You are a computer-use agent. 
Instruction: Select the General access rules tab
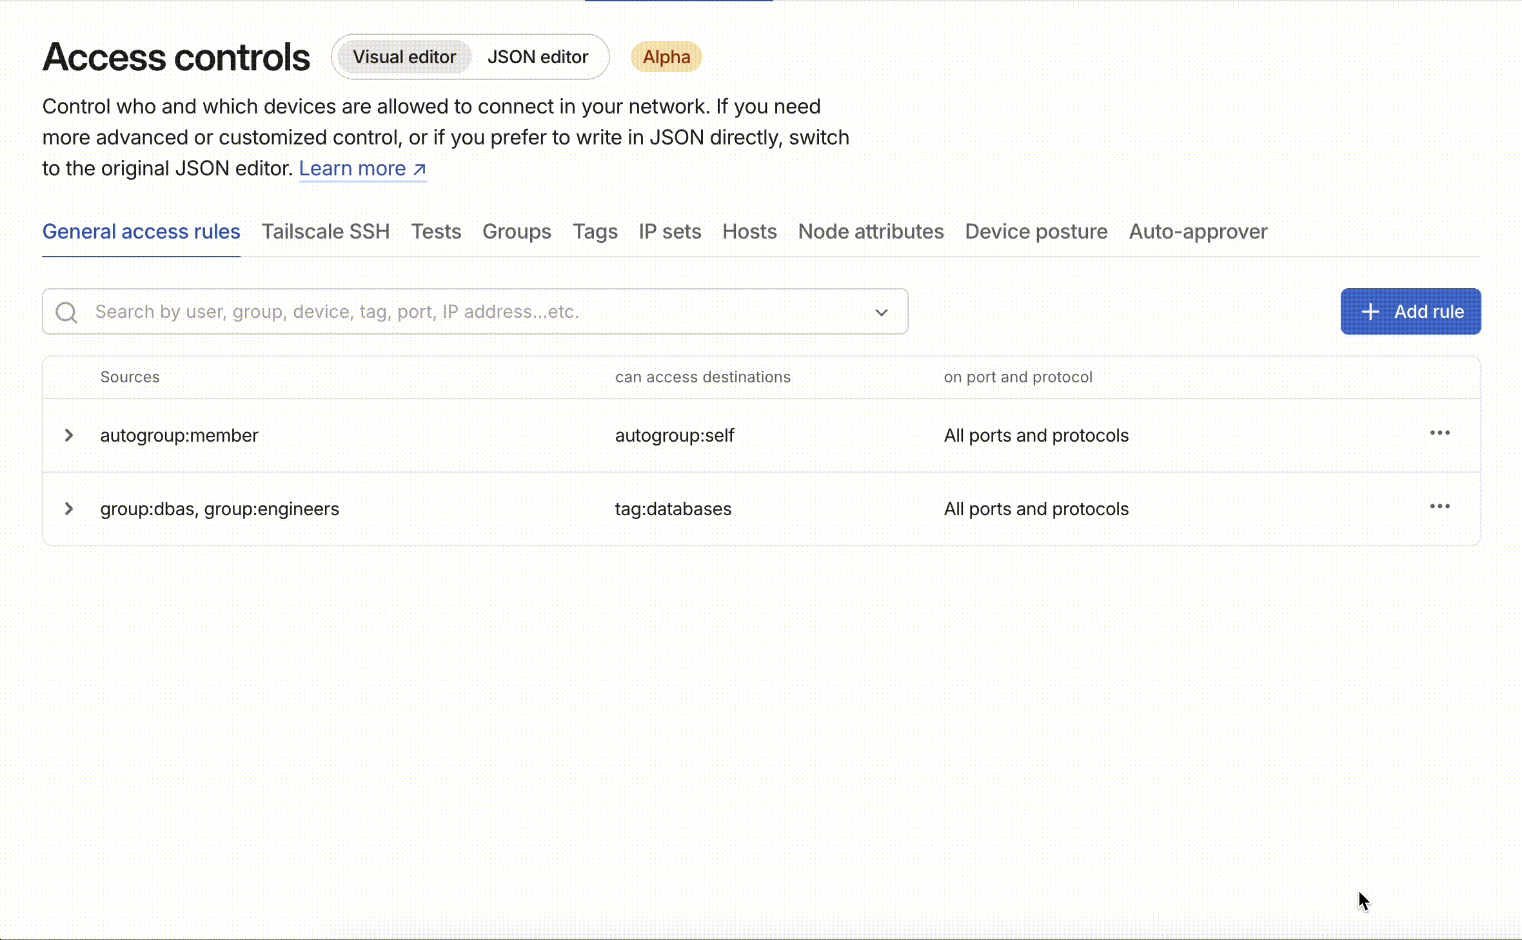pyautogui.click(x=141, y=231)
